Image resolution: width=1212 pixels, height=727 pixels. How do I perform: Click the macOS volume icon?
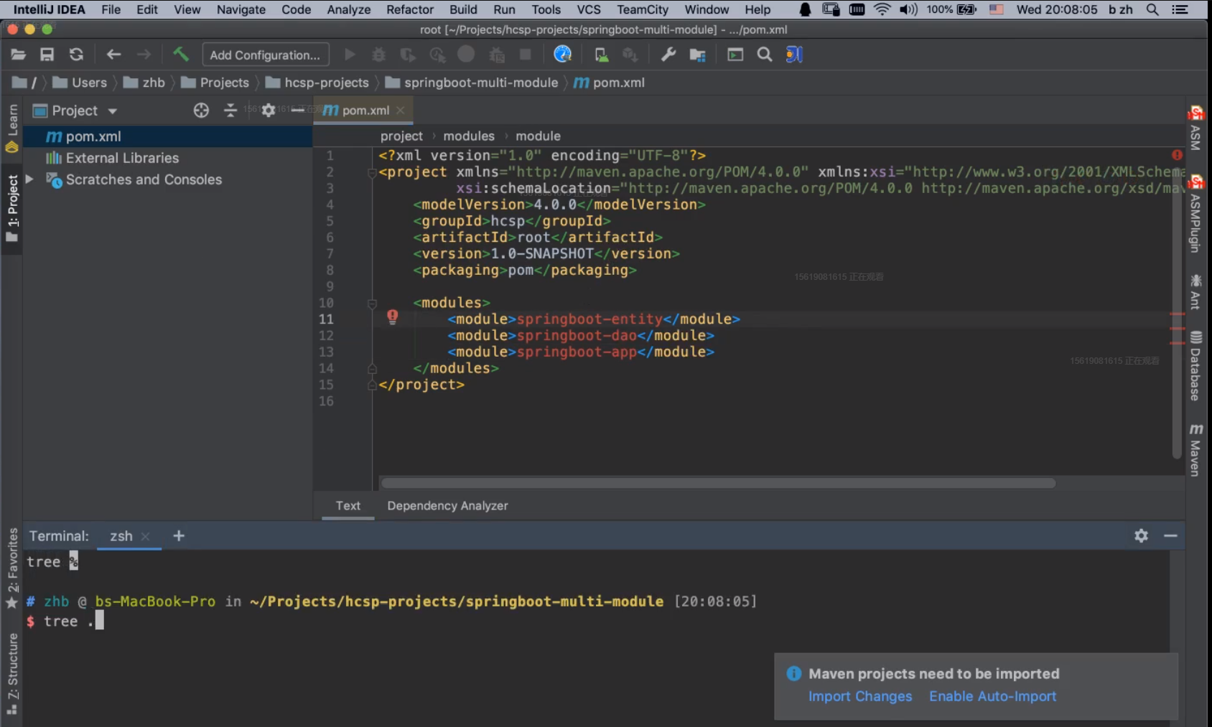[909, 9]
